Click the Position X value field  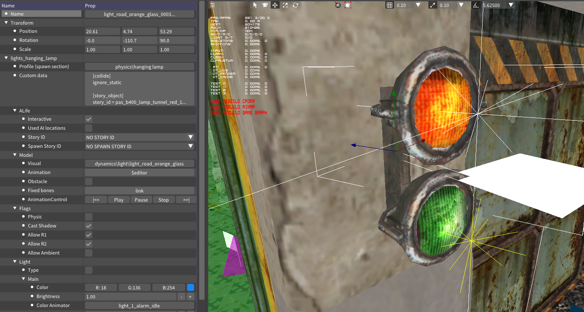[103, 31]
